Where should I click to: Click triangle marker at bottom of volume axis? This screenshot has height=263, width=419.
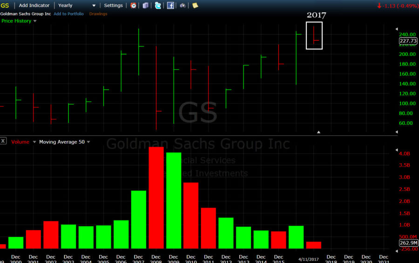[397, 251]
